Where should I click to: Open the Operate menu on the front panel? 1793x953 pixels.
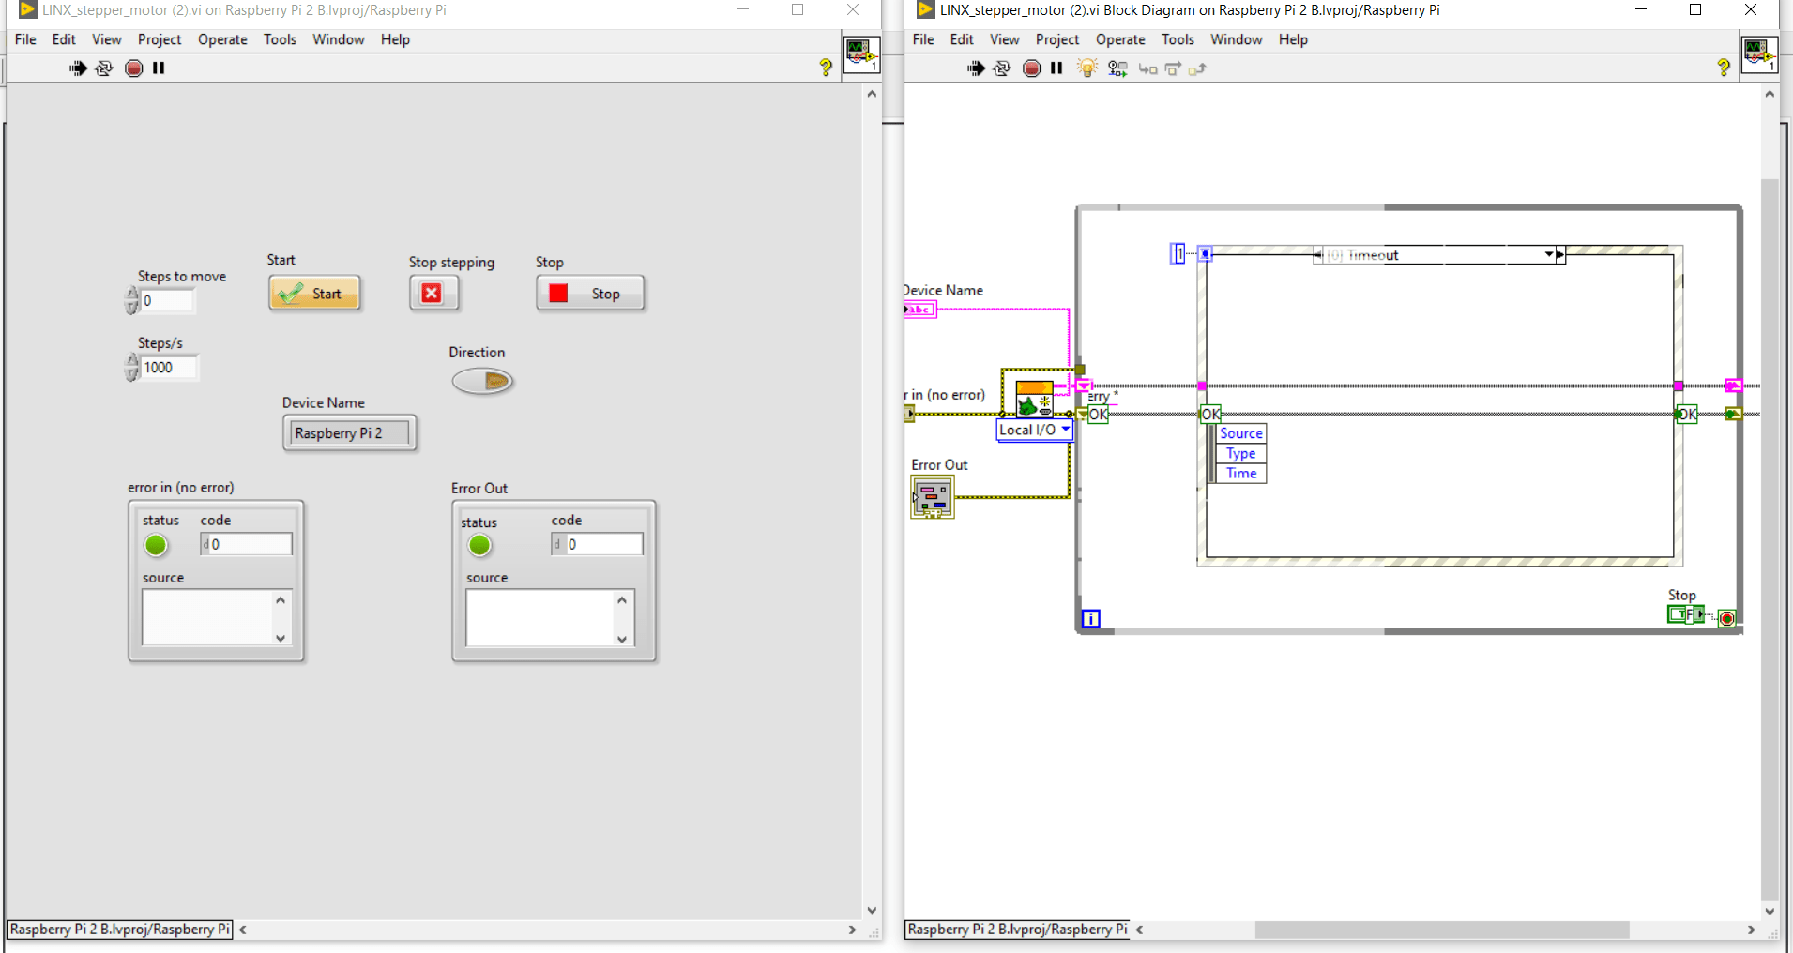point(222,38)
